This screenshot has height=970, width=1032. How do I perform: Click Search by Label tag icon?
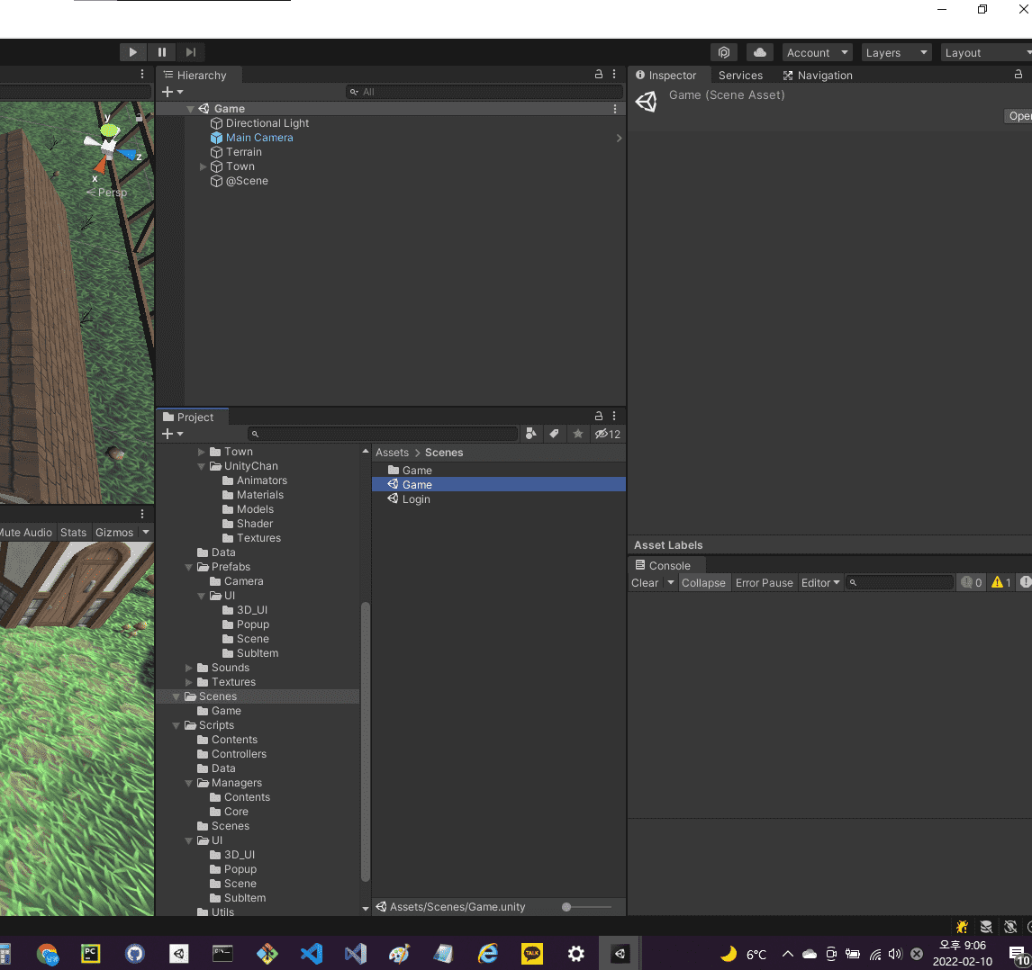click(x=555, y=434)
